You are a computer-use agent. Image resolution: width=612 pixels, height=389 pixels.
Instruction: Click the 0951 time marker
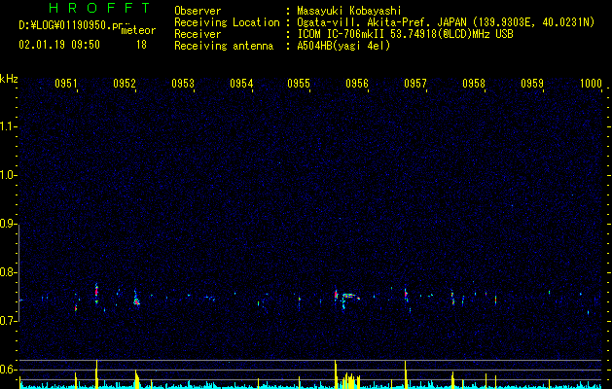point(66,84)
